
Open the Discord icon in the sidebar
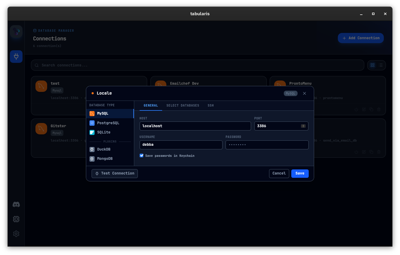click(x=16, y=204)
